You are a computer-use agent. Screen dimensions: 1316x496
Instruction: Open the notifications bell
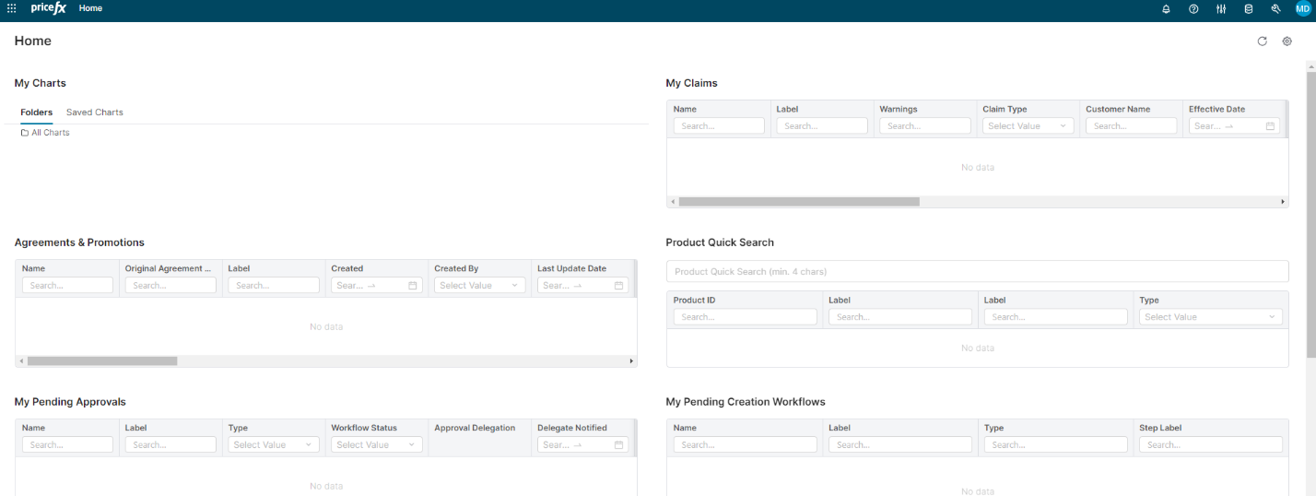click(x=1166, y=9)
